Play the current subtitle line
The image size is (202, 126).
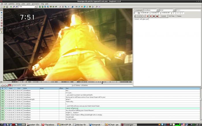coord(4,85)
